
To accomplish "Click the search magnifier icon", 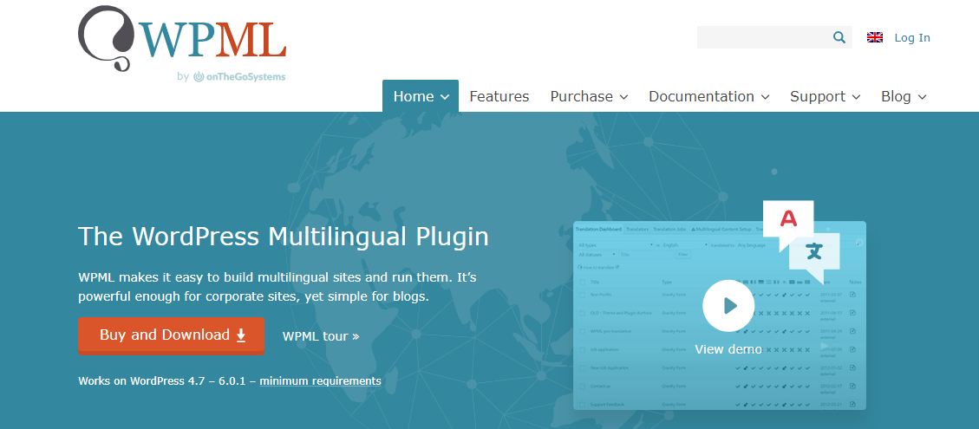I will (x=839, y=37).
